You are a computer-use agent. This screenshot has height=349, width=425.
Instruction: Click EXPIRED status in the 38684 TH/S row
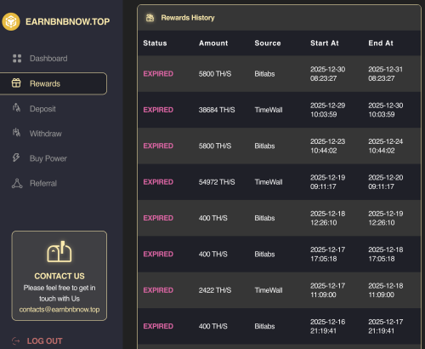click(158, 110)
